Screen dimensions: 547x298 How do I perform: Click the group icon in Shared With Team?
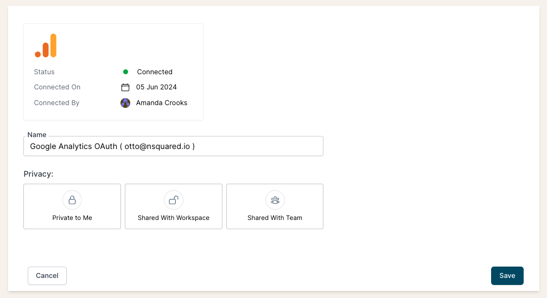(x=275, y=200)
